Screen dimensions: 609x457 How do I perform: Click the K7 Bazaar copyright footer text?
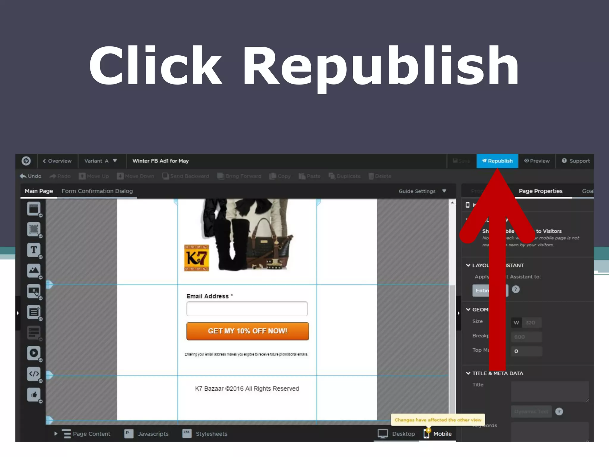tap(247, 389)
